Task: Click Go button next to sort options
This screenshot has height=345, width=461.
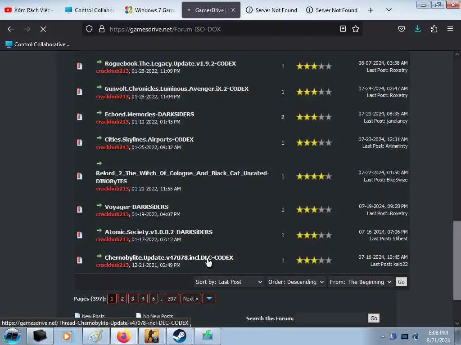Action: coord(401,282)
